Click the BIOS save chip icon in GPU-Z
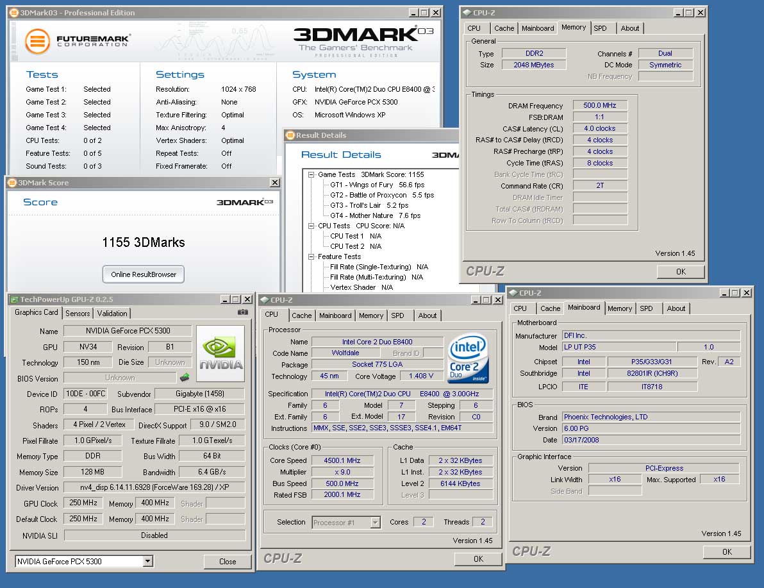The image size is (764, 588). (x=185, y=377)
